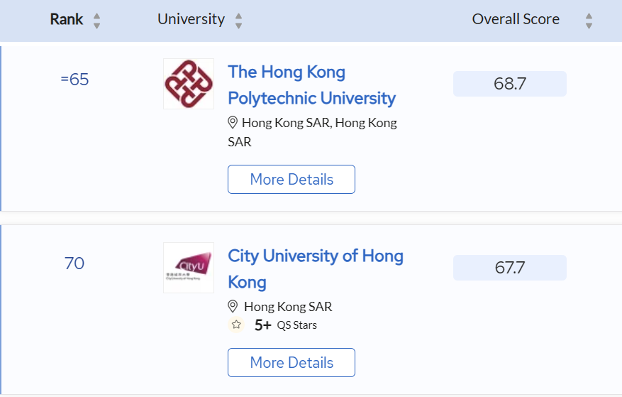Click the Hong Kong Polytechnic University logo

189,84
